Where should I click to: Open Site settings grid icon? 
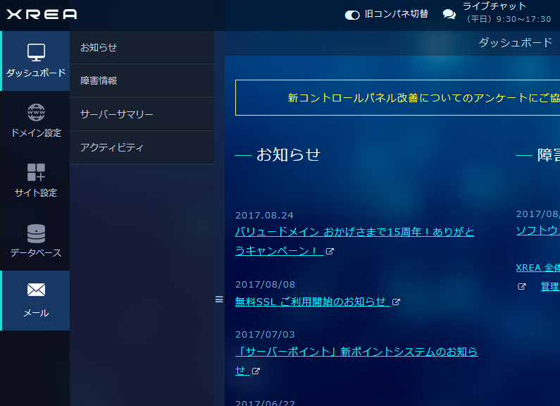pos(36,172)
